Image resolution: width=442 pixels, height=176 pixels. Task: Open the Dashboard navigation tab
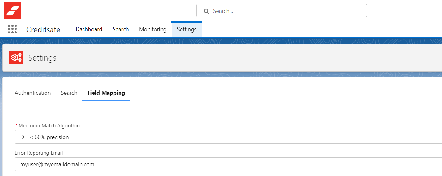point(89,29)
